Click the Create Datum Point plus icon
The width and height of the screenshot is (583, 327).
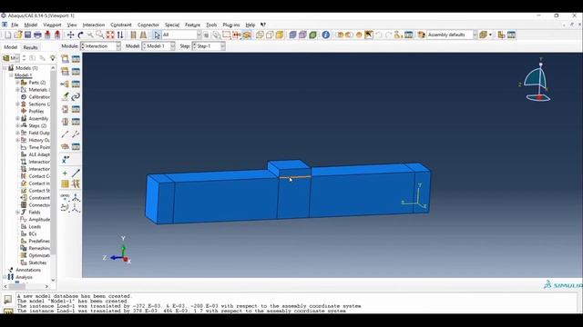[65, 173]
